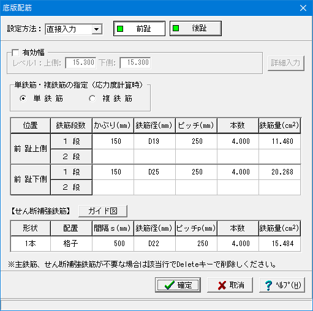Click the 前趾上側 pitch 250 cell
313x311 pixels.
tap(196, 141)
